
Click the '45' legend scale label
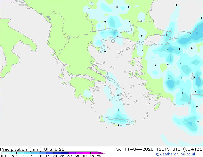coord(92,156)
